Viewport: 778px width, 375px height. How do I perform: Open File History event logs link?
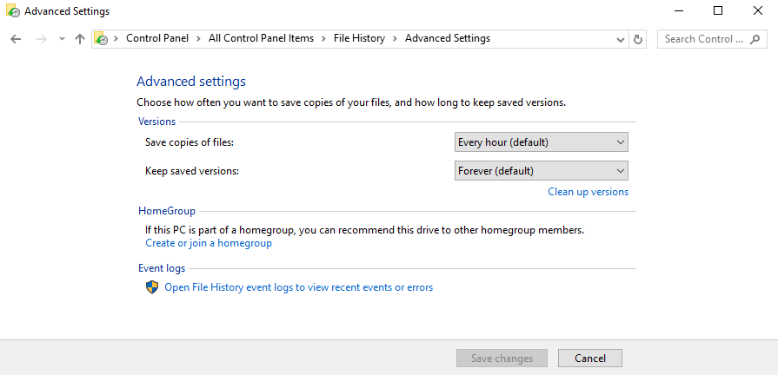coord(299,287)
